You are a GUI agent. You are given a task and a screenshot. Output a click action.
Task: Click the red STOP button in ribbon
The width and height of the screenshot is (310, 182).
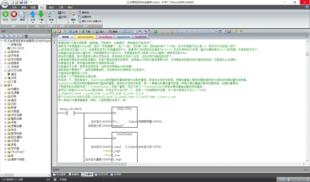pos(14,16)
